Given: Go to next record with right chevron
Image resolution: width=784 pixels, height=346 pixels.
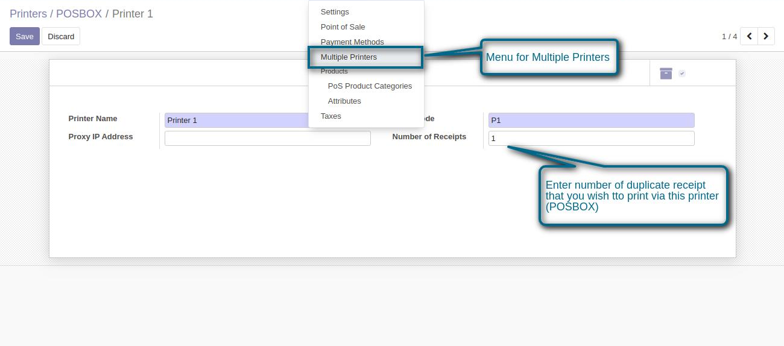Looking at the screenshot, I should [x=766, y=36].
